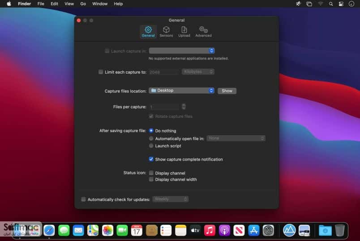Open the Advanced preferences tab
360x241 pixels.
[203, 32]
